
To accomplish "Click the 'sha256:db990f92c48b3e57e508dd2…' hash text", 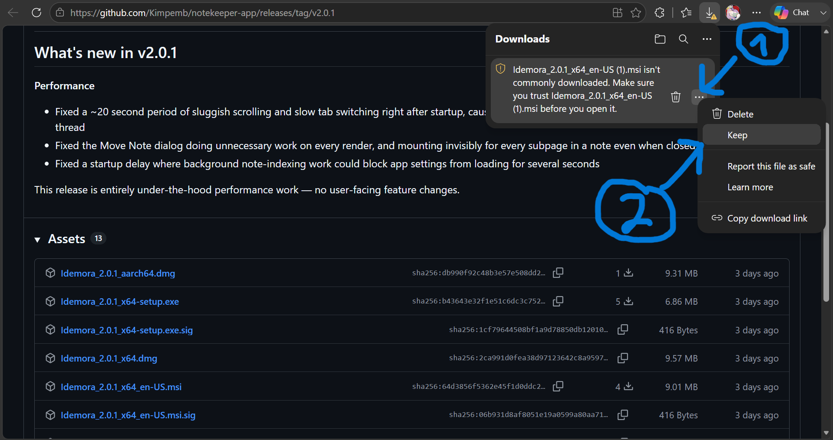I will (479, 273).
